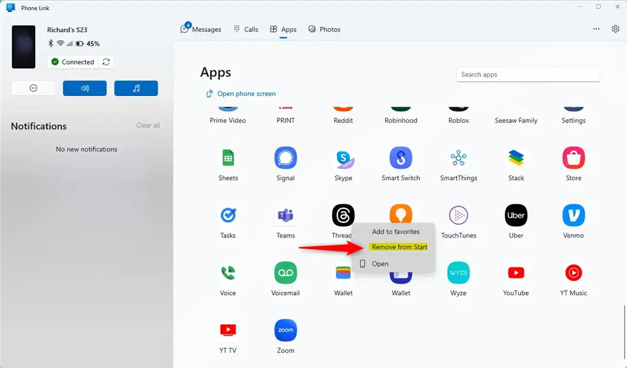Toggle phone sound volume button
Screen dimensions: 627x368
coord(84,88)
